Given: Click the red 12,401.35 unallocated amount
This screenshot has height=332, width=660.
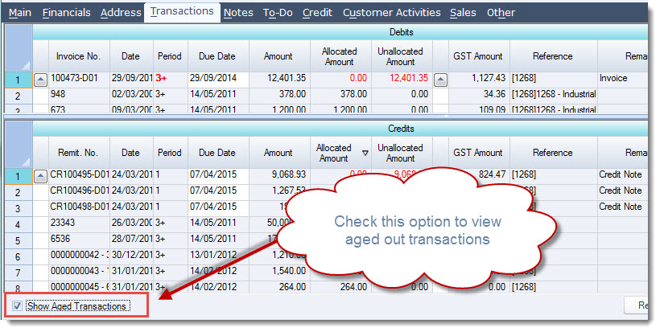Looking at the screenshot, I should tap(402, 78).
